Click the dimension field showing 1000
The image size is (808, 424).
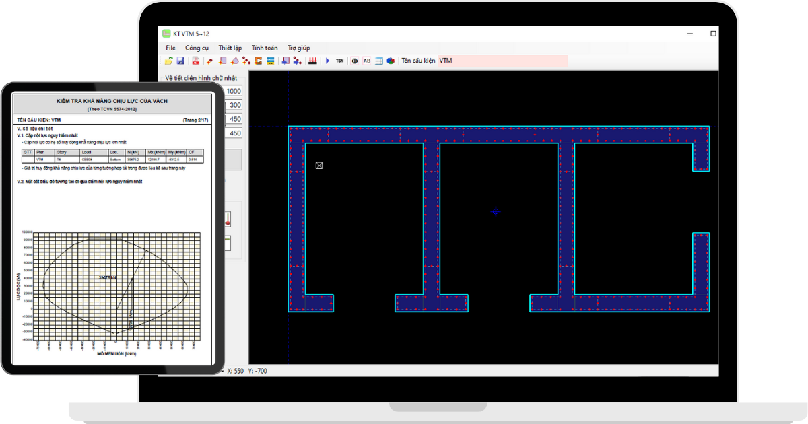pyautogui.click(x=233, y=91)
